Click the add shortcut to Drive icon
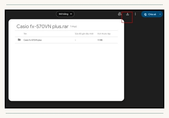169x118 pixels. (120, 14)
